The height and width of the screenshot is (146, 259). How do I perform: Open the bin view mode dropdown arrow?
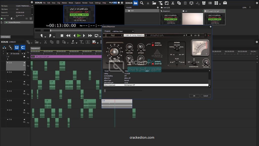(220, 4)
